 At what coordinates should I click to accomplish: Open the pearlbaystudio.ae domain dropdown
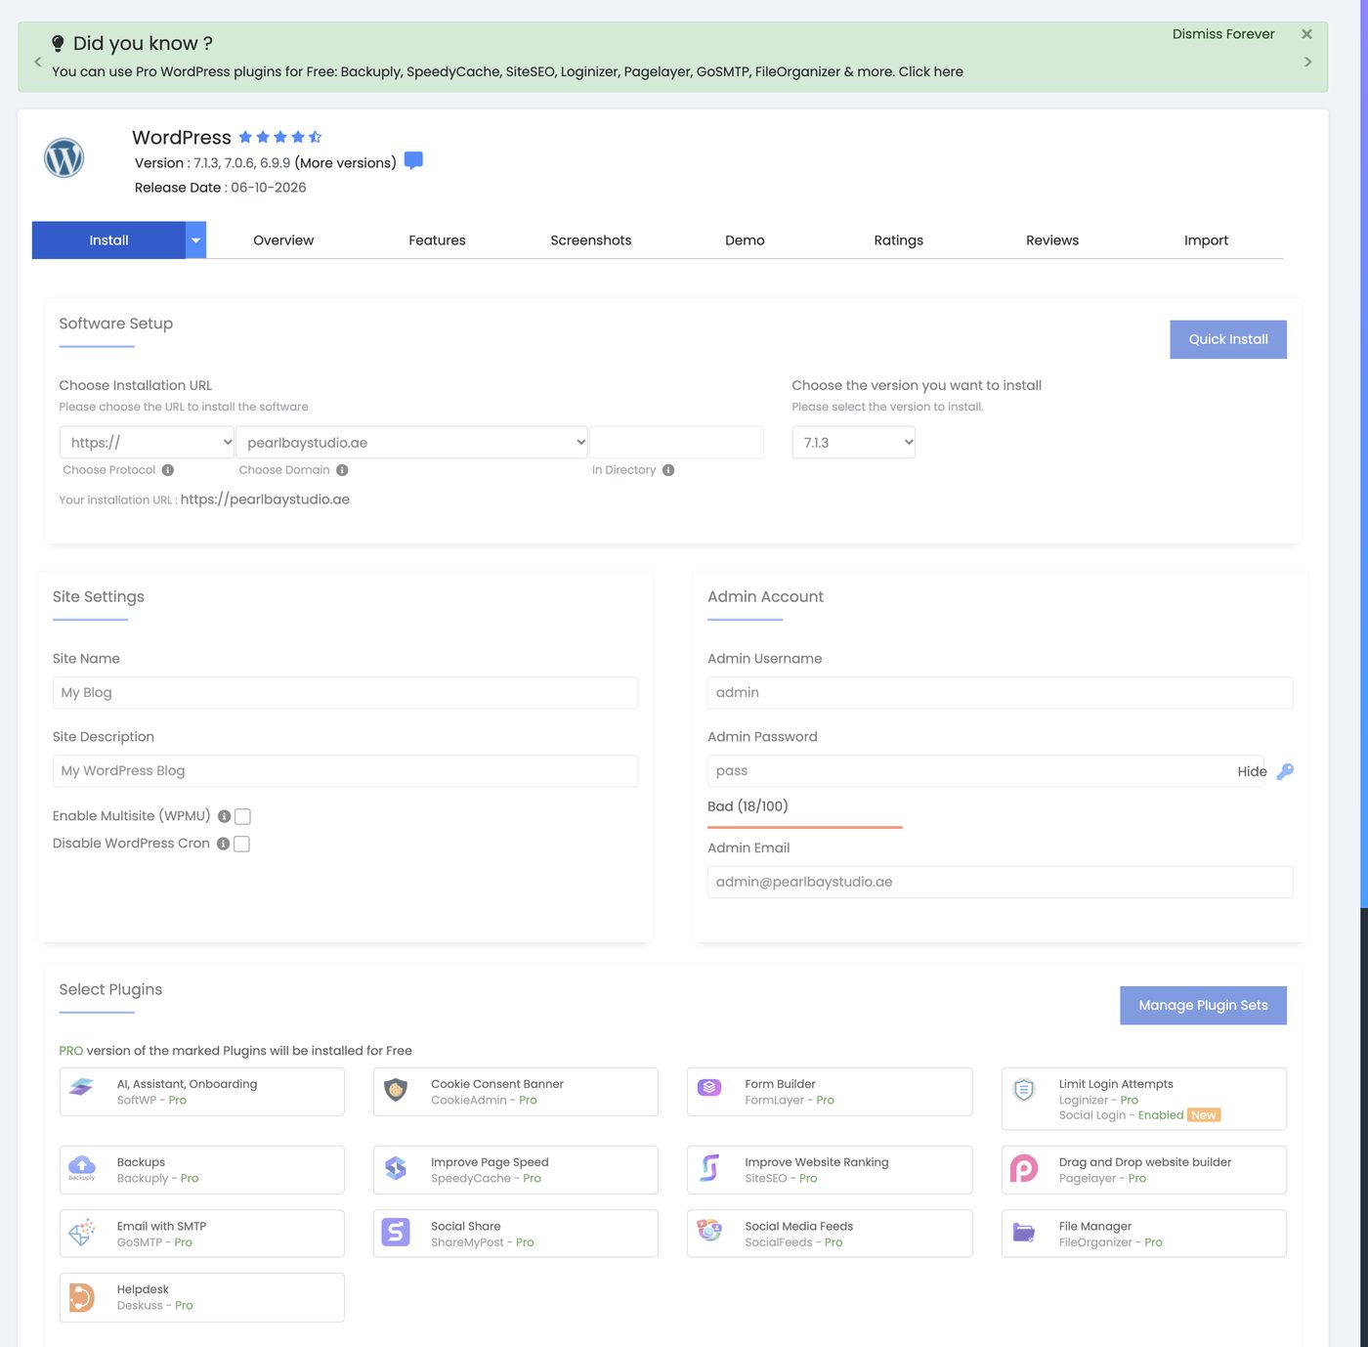click(x=411, y=442)
